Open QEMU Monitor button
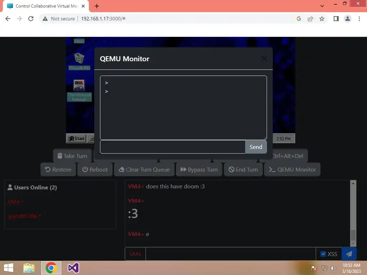367x275 pixels. (292, 169)
